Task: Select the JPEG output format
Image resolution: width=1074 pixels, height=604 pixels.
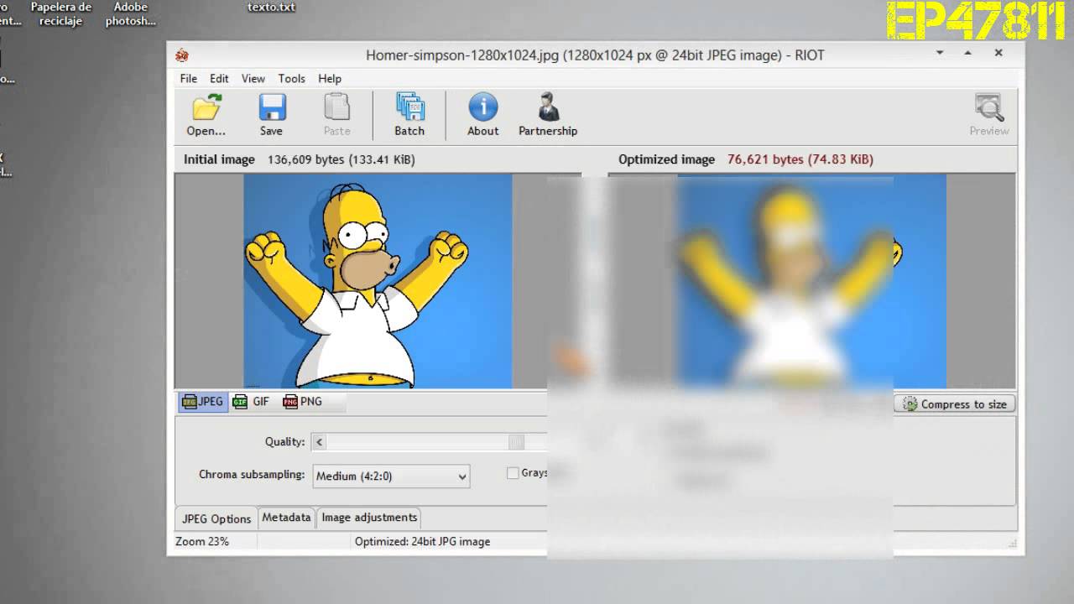Action: (203, 402)
